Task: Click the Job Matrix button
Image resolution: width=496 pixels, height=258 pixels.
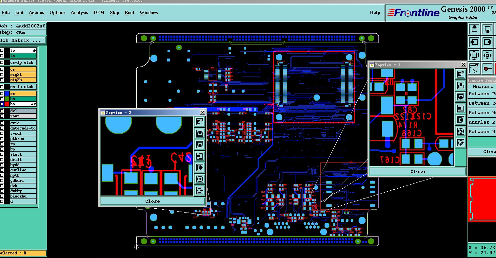Action: (23, 41)
